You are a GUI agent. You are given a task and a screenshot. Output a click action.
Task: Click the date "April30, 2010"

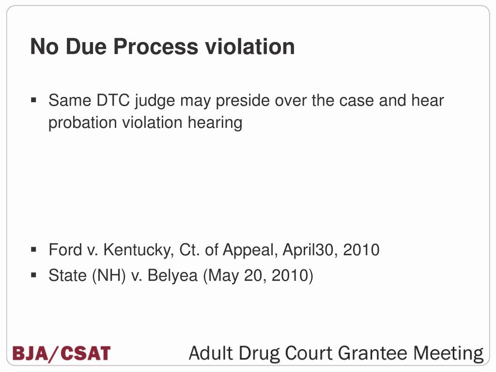pyautogui.click(x=331, y=250)
